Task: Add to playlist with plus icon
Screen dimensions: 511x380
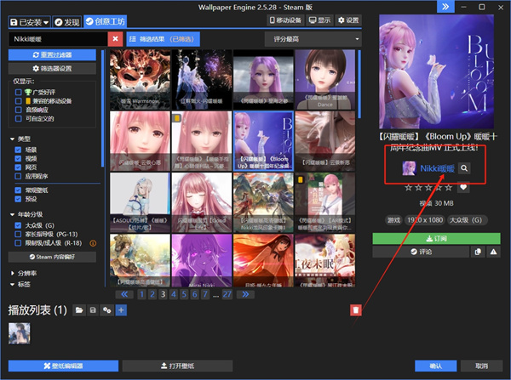Action: 121,310
